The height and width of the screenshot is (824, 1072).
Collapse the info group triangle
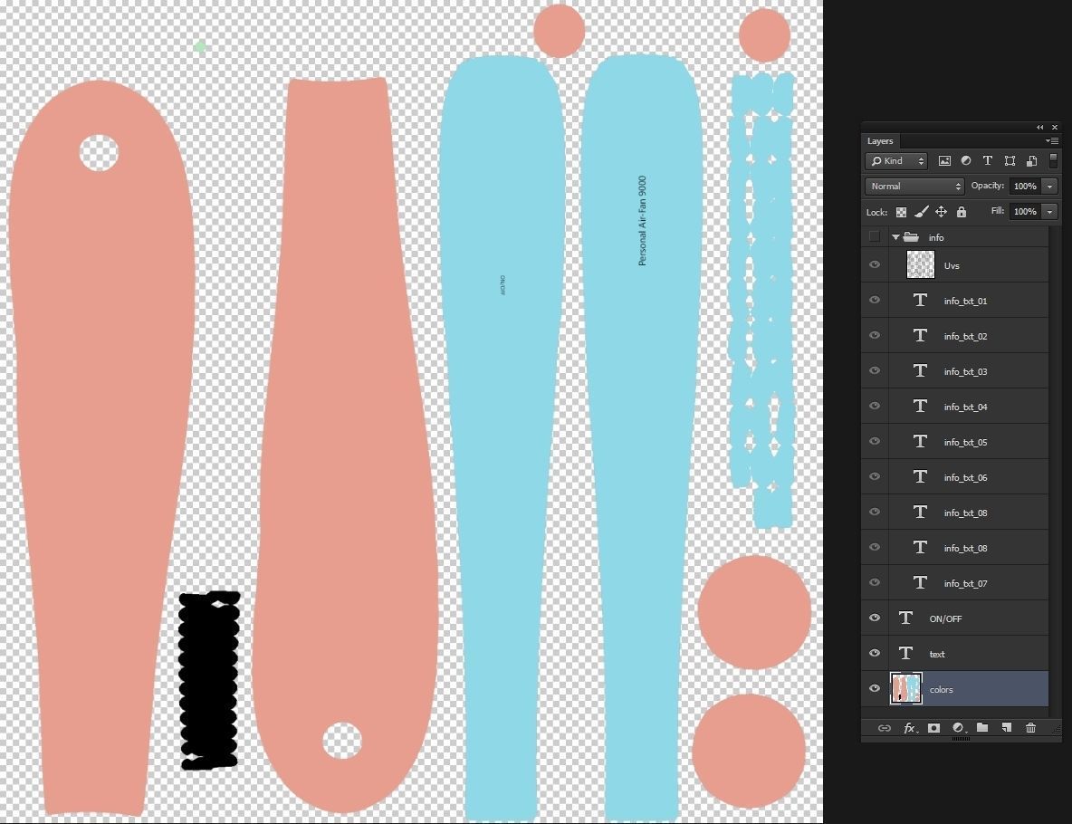[895, 237]
